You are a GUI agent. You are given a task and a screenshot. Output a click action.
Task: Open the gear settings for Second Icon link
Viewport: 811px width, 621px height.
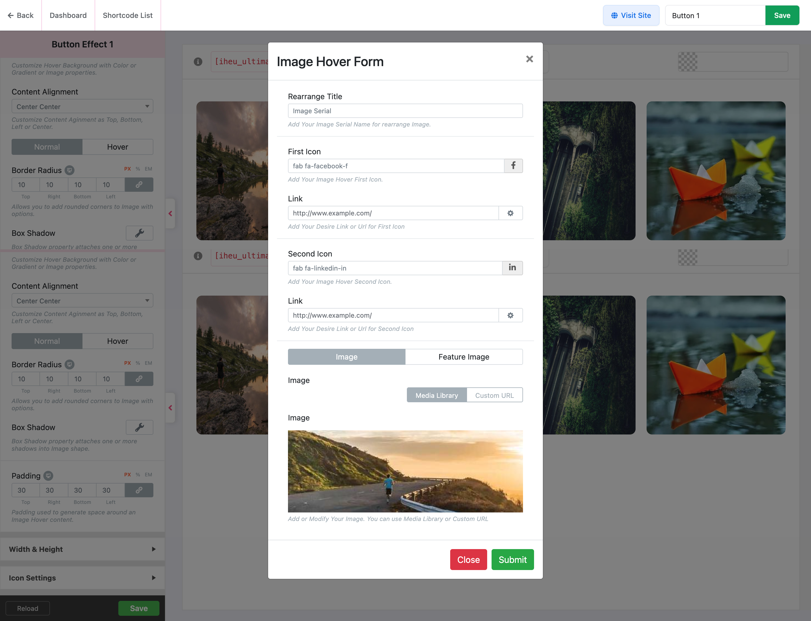(x=510, y=315)
